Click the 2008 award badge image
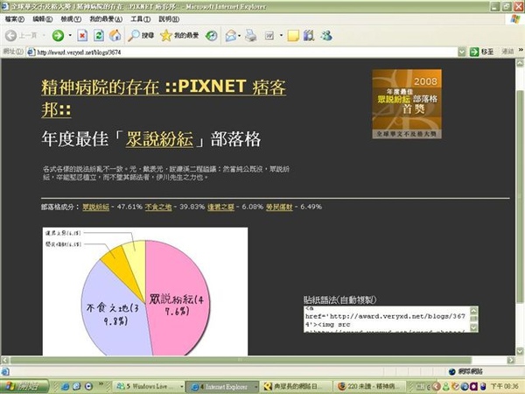 (x=407, y=104)
